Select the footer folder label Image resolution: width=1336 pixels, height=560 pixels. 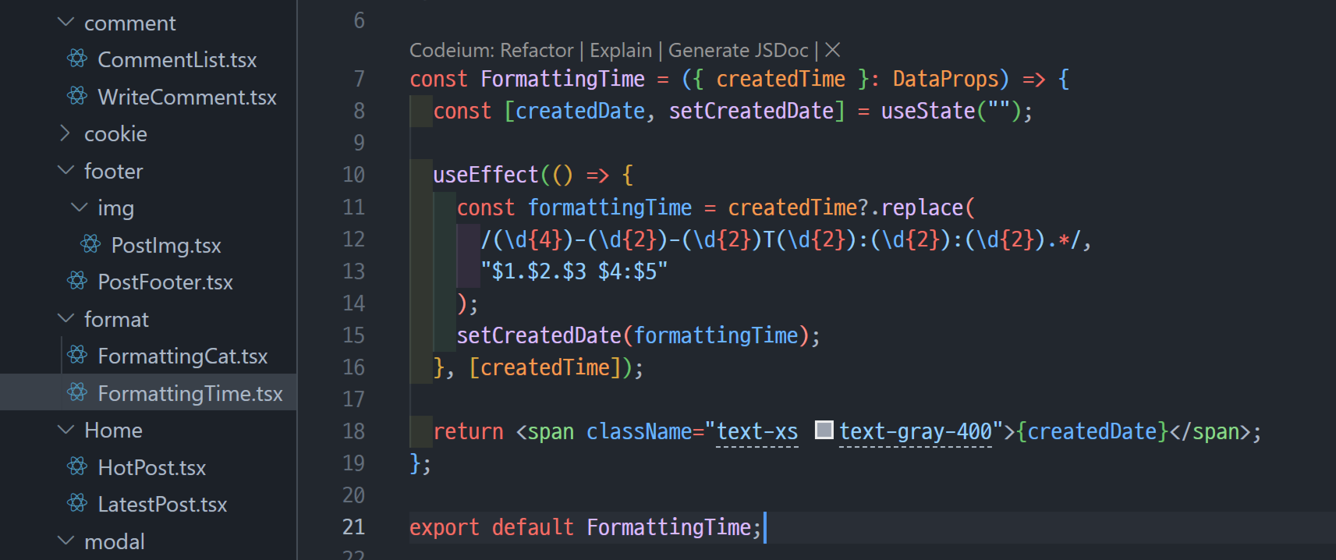coord(114,171)
